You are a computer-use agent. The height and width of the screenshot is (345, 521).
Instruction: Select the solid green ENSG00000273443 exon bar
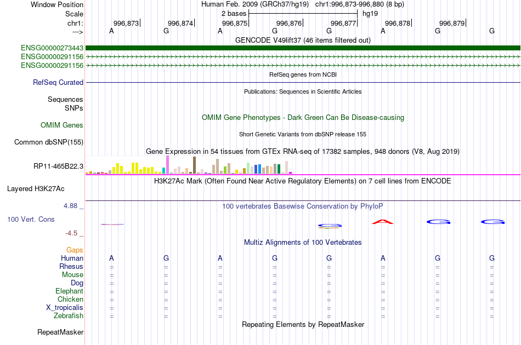(x=303, y=48)
